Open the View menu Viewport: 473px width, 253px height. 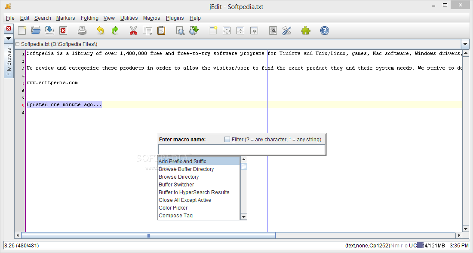click(109, 18)
